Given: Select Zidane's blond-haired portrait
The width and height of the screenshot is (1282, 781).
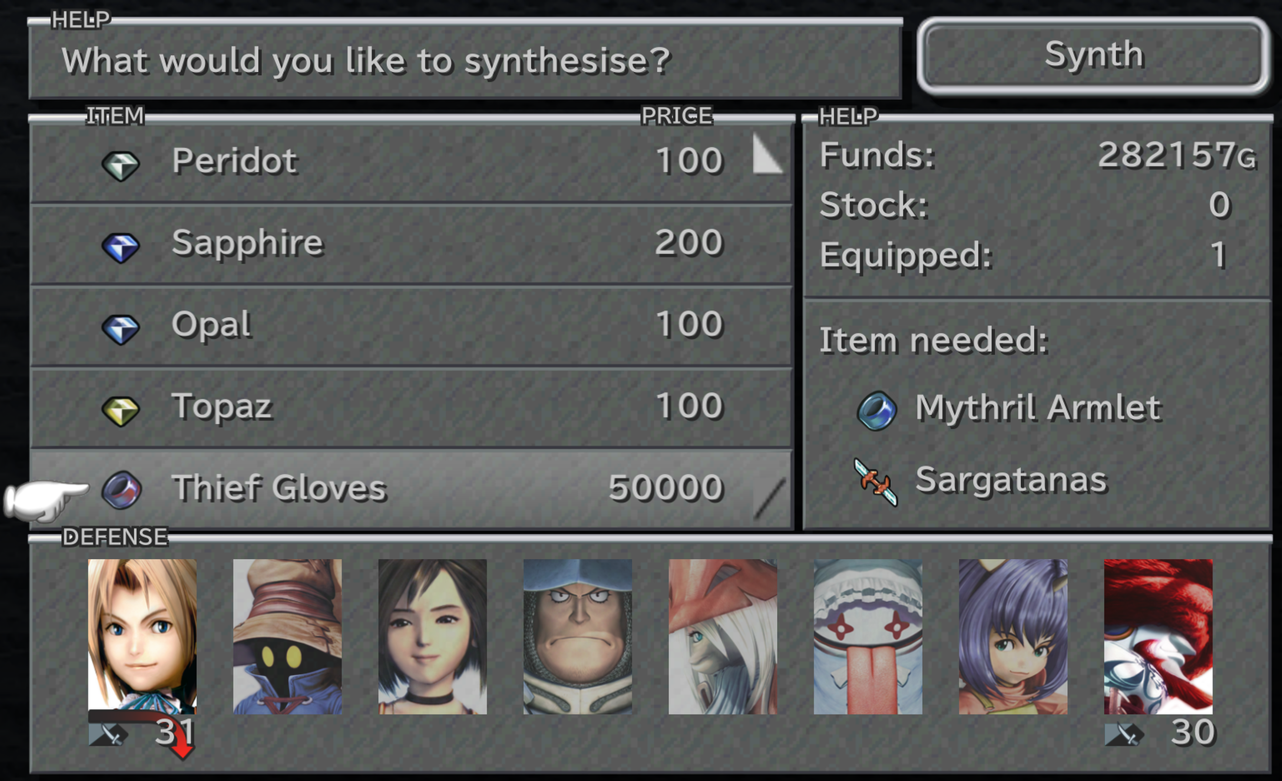Looking at the screenshot, I should 142,636.
